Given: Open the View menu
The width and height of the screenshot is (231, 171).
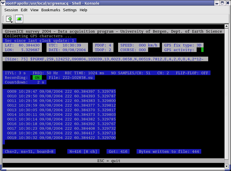Looking at the screenshot, I should click(34, 10).
